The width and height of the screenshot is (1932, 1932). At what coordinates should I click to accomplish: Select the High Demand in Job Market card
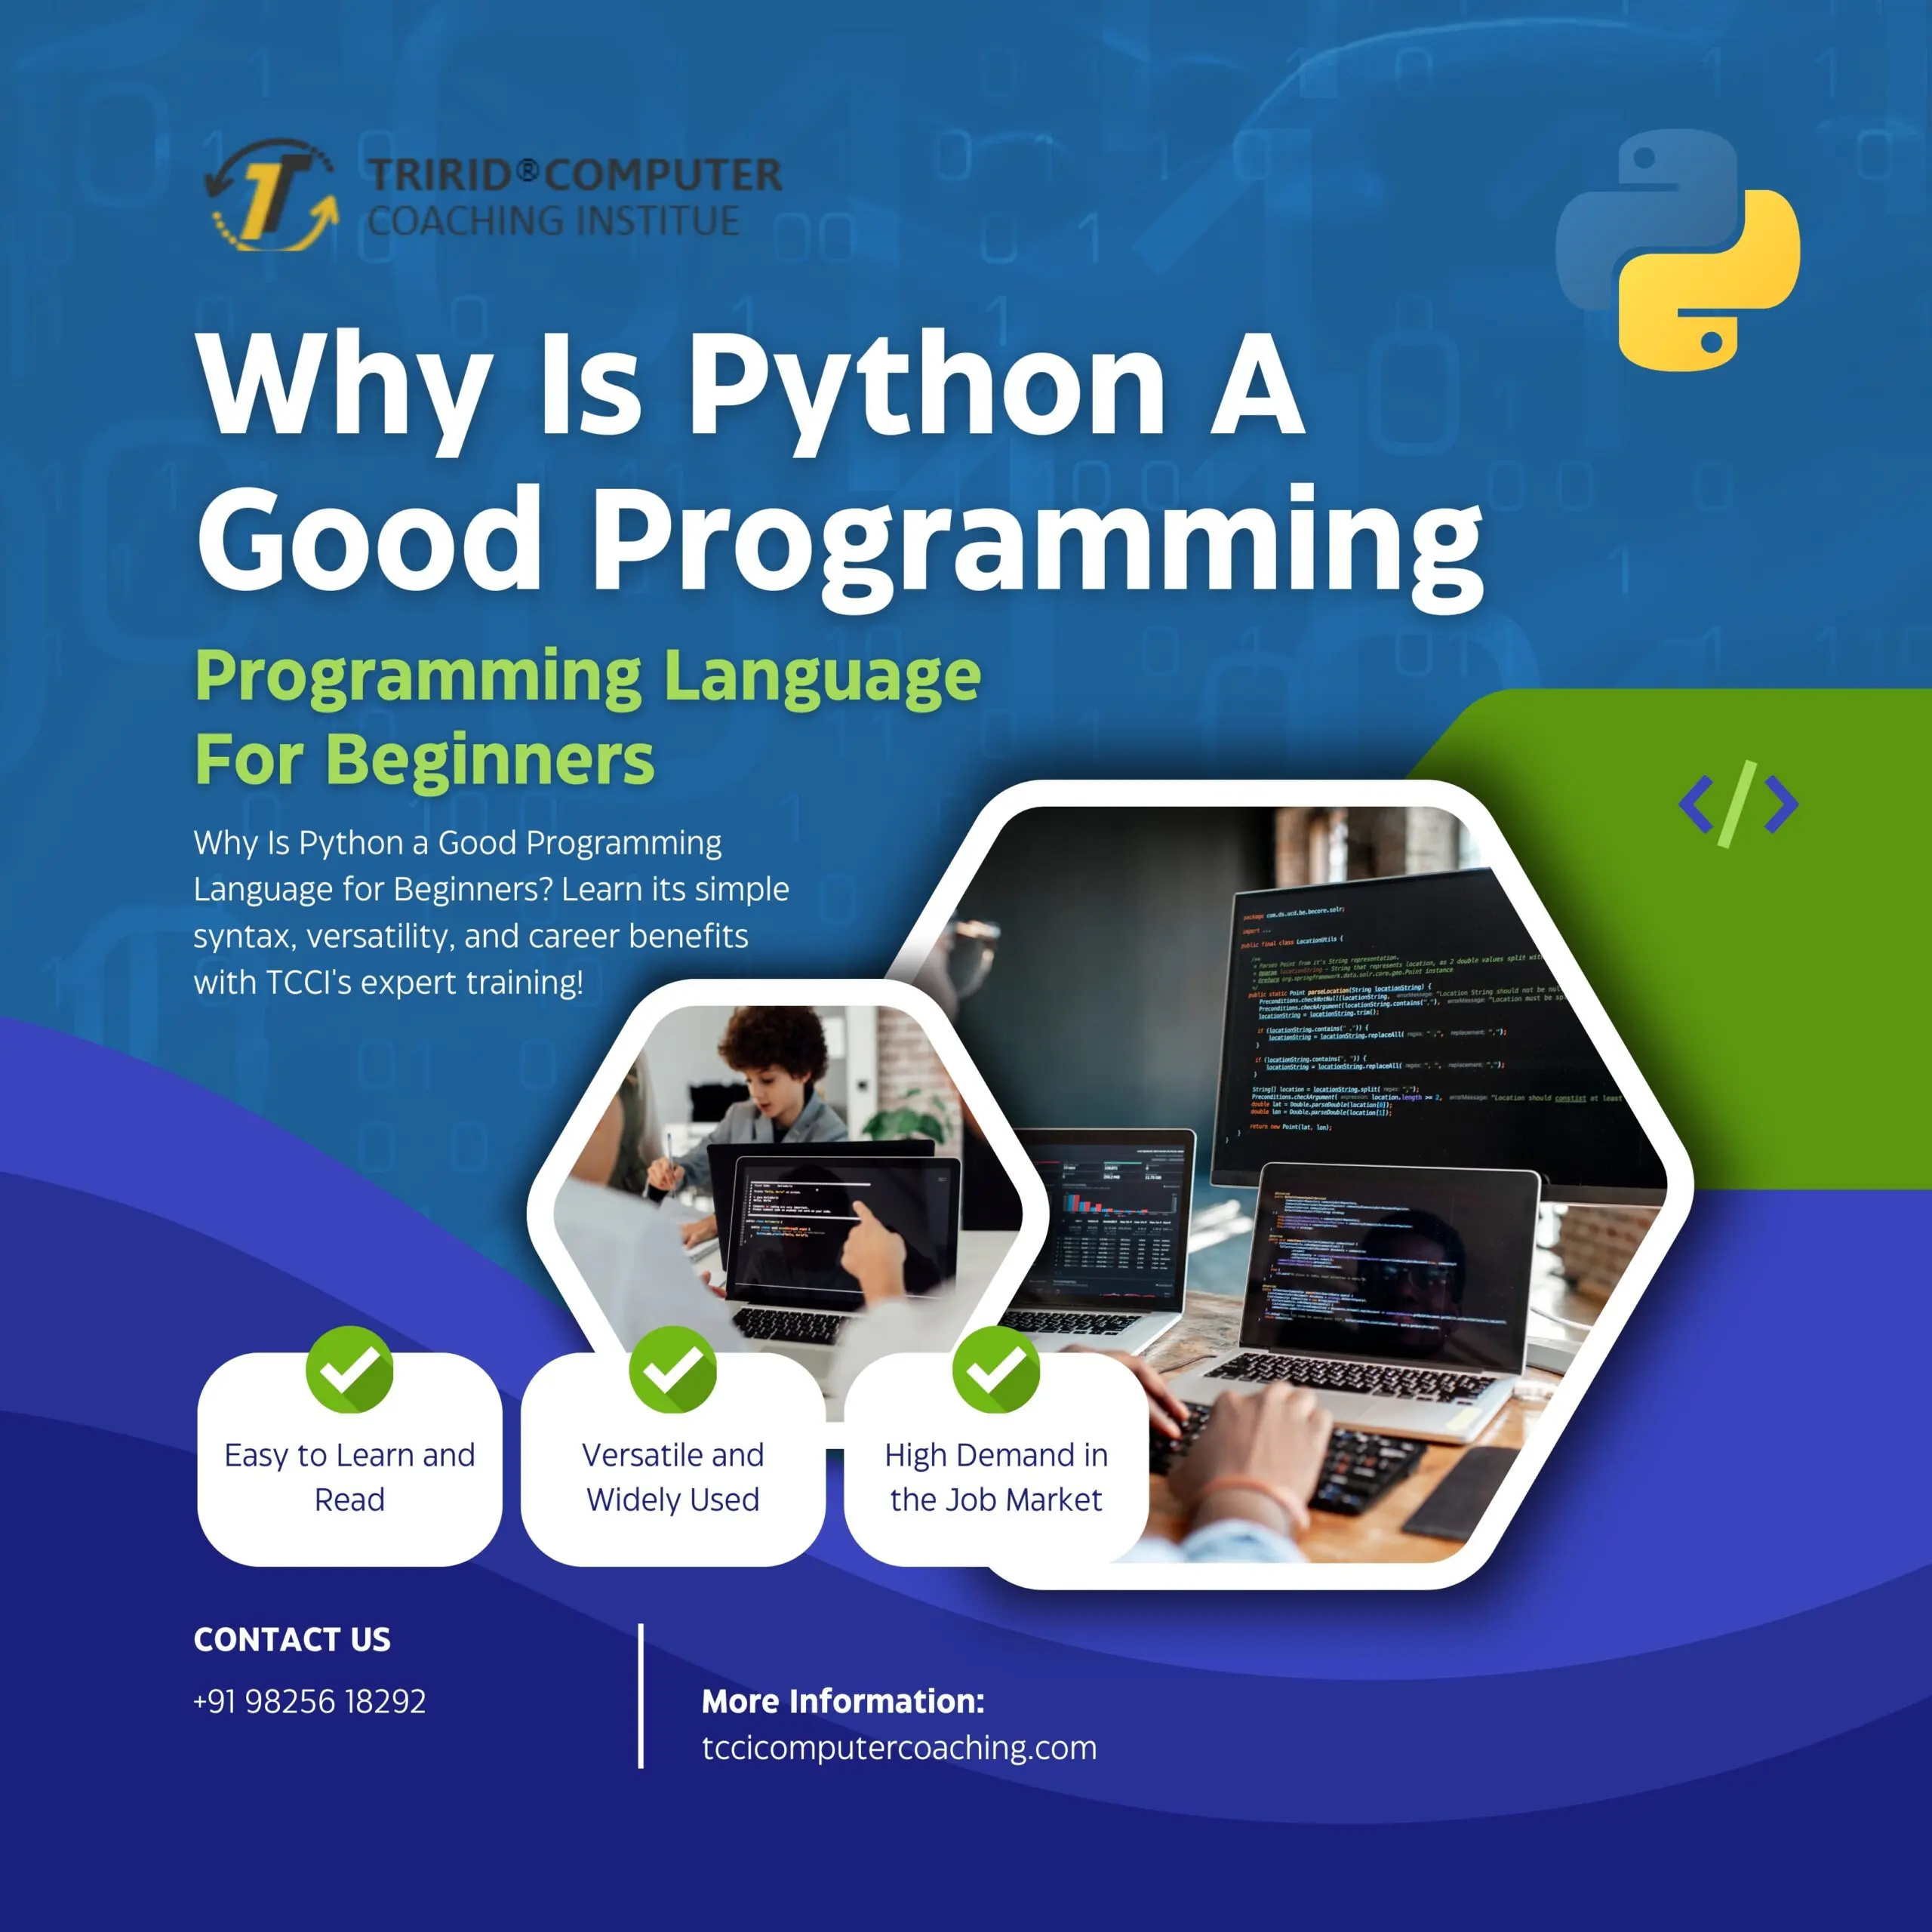[996, 1476]
